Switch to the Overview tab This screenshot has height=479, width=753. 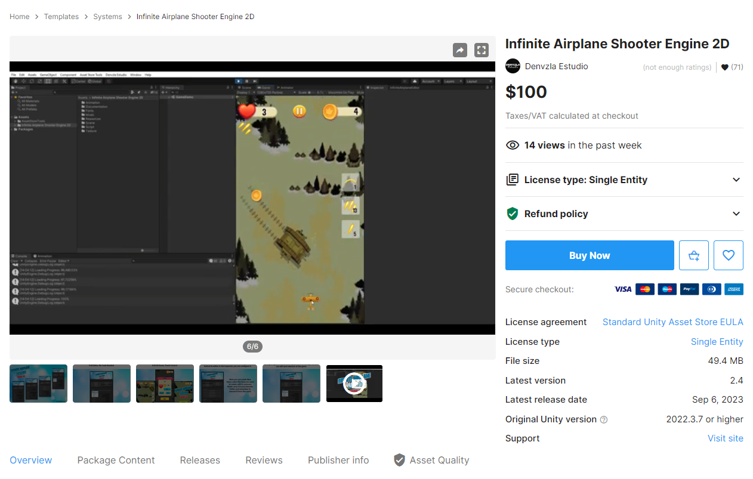[x=31, y=460]
